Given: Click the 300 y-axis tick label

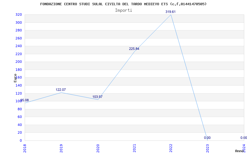Looking at the screenshot, I should [x=19, y=22].
